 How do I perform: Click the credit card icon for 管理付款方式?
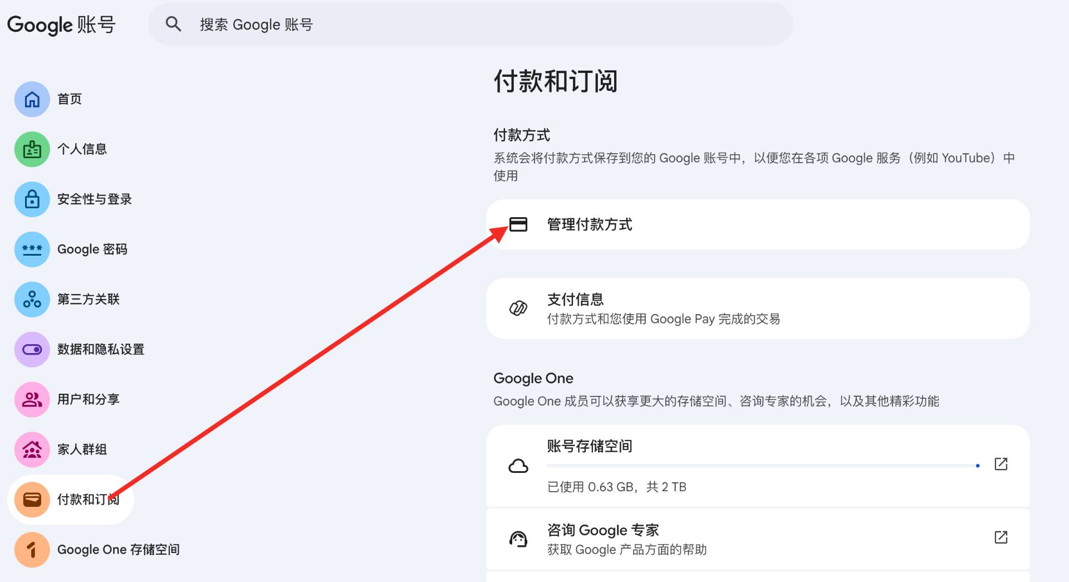[x=518, y=224]
